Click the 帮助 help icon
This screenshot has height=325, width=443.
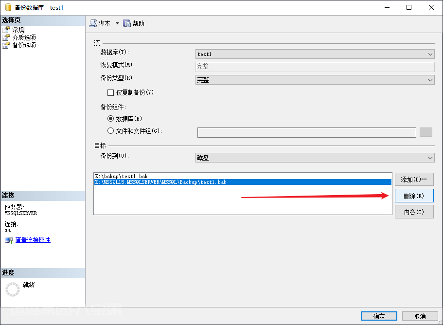click(x=127, y=23)
